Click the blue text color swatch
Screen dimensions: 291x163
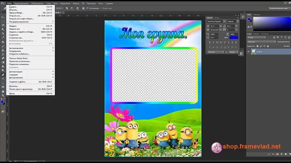pyautogui.click(x=234, y=38)
